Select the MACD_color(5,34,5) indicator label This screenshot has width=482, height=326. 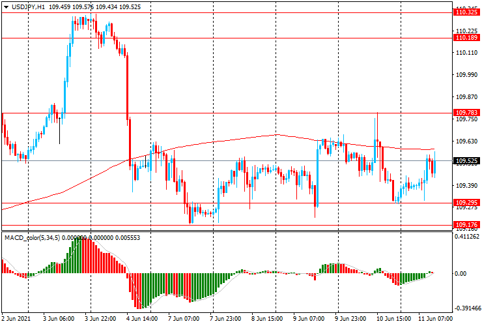point(33,238)
